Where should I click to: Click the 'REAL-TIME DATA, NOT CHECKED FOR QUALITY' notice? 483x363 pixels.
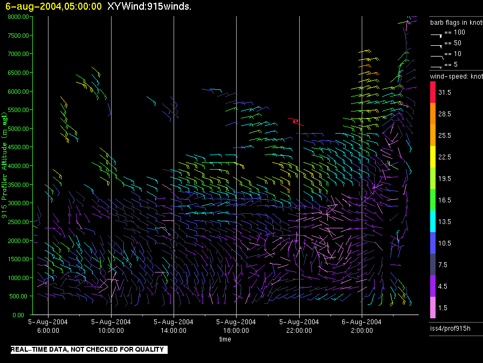click(89, 350)
